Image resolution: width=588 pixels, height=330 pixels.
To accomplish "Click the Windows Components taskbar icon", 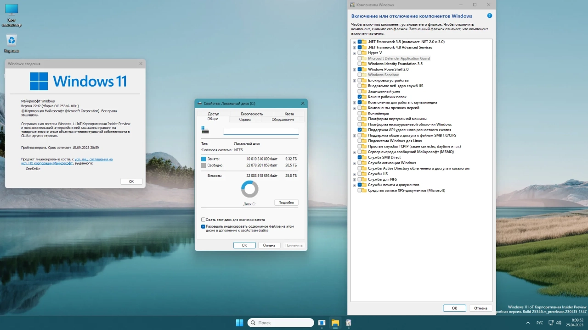I will [349, 323].
